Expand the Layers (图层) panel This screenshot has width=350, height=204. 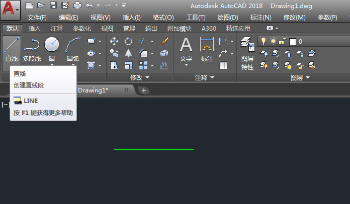coord(300,77)
